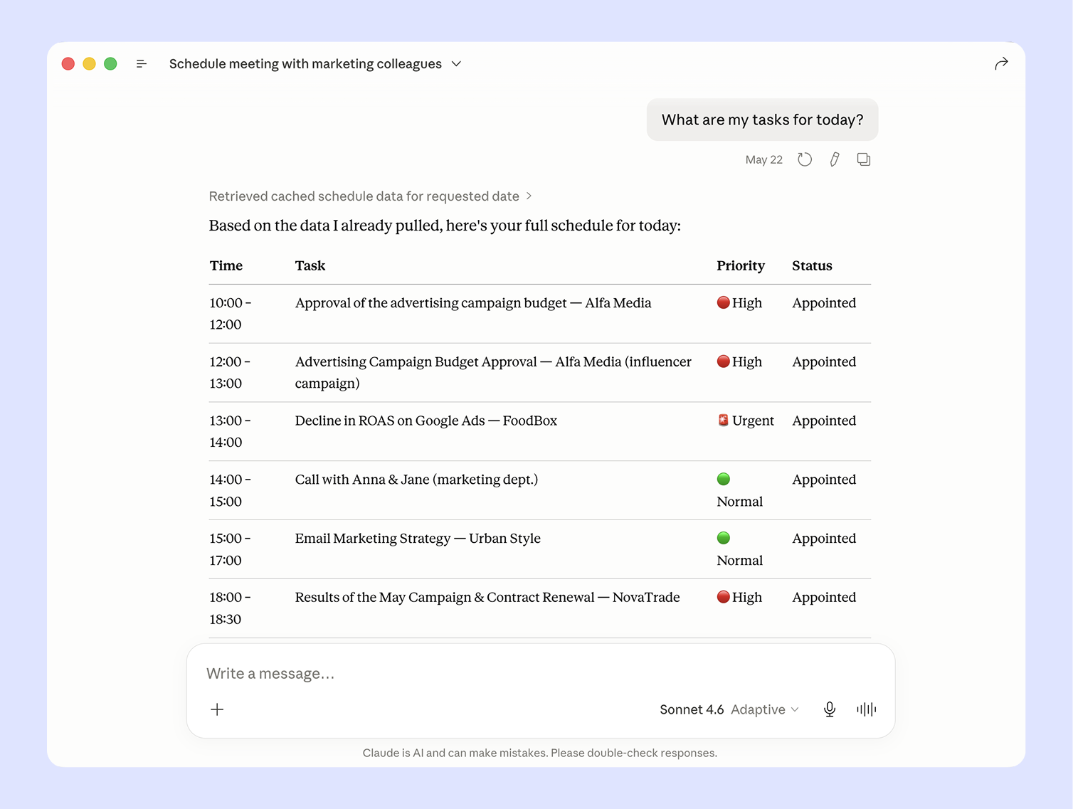Screen dimensions: 1073x809
Task: Click the 18:00 – 18:30 time cell
Action: (x=230, y=608)
